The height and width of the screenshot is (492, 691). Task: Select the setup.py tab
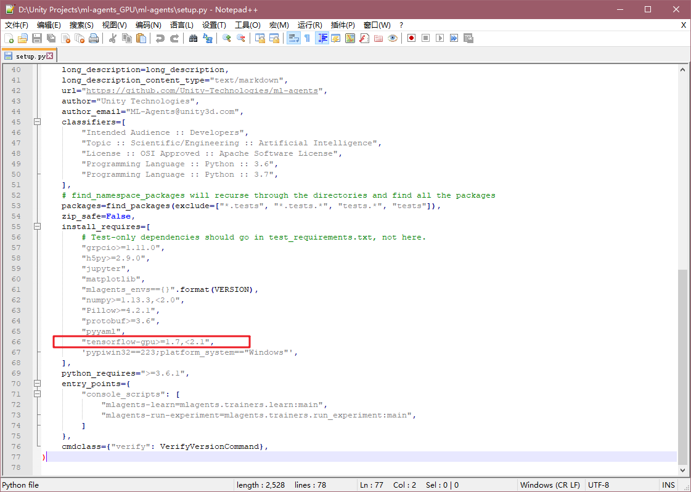pos(29,56)
